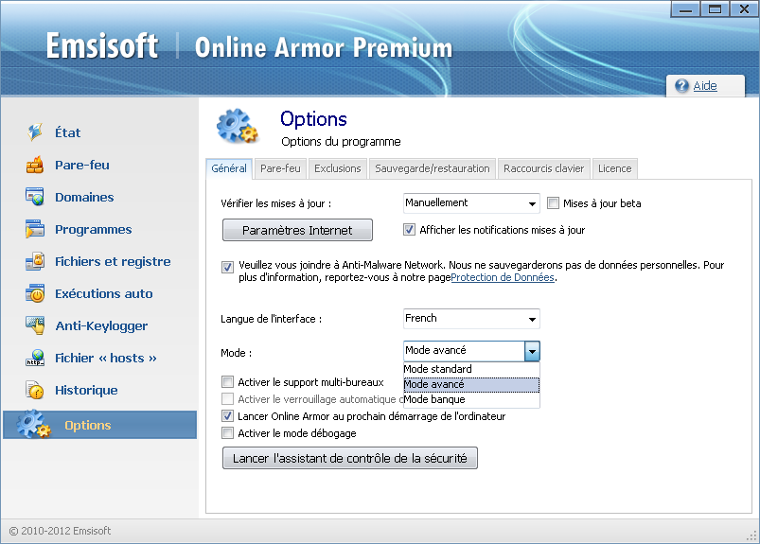
Task: Collapse the Mode dropdown arrow
Action: (532, 351)
